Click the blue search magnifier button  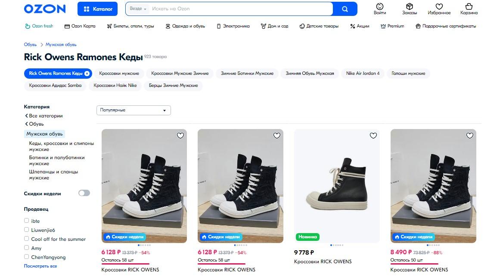[345, 9]
